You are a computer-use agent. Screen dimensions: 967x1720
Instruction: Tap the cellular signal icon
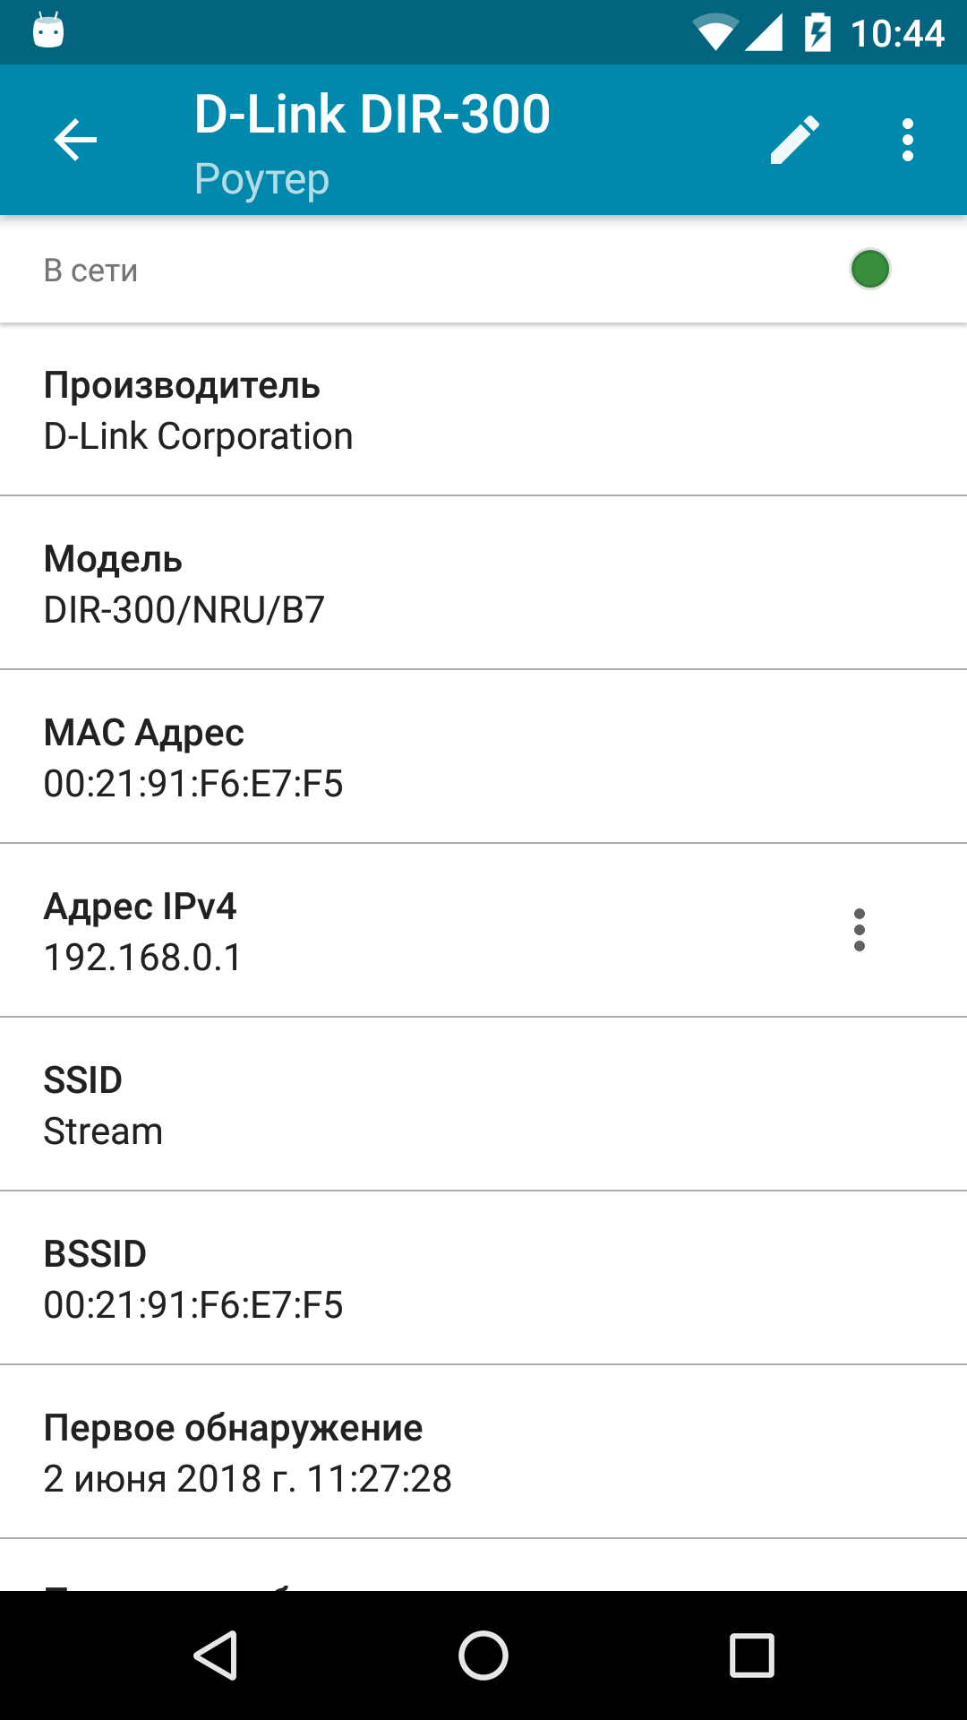[764, 33]
